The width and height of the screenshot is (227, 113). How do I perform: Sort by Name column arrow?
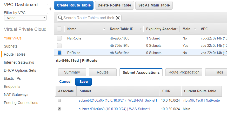coord(104,29)
